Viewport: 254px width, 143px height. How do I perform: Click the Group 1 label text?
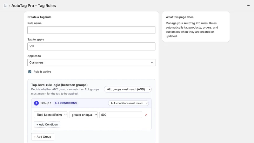click(x=46, y=103)
